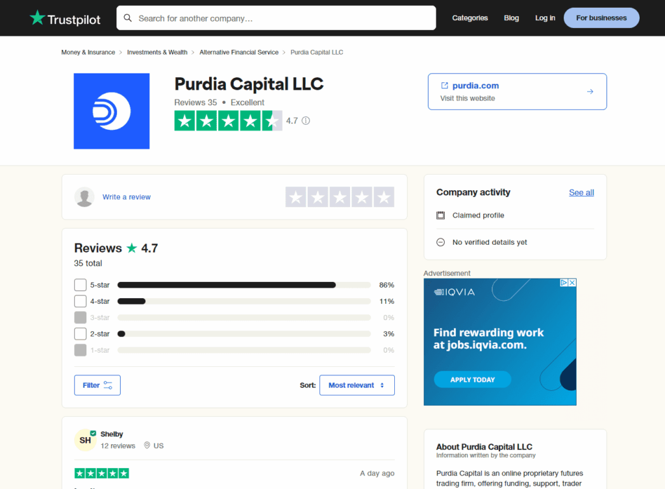Click the No verified details minus icon
Image resolution: width=665 pixels, height=489 pixels.
[x=441, y=242]
